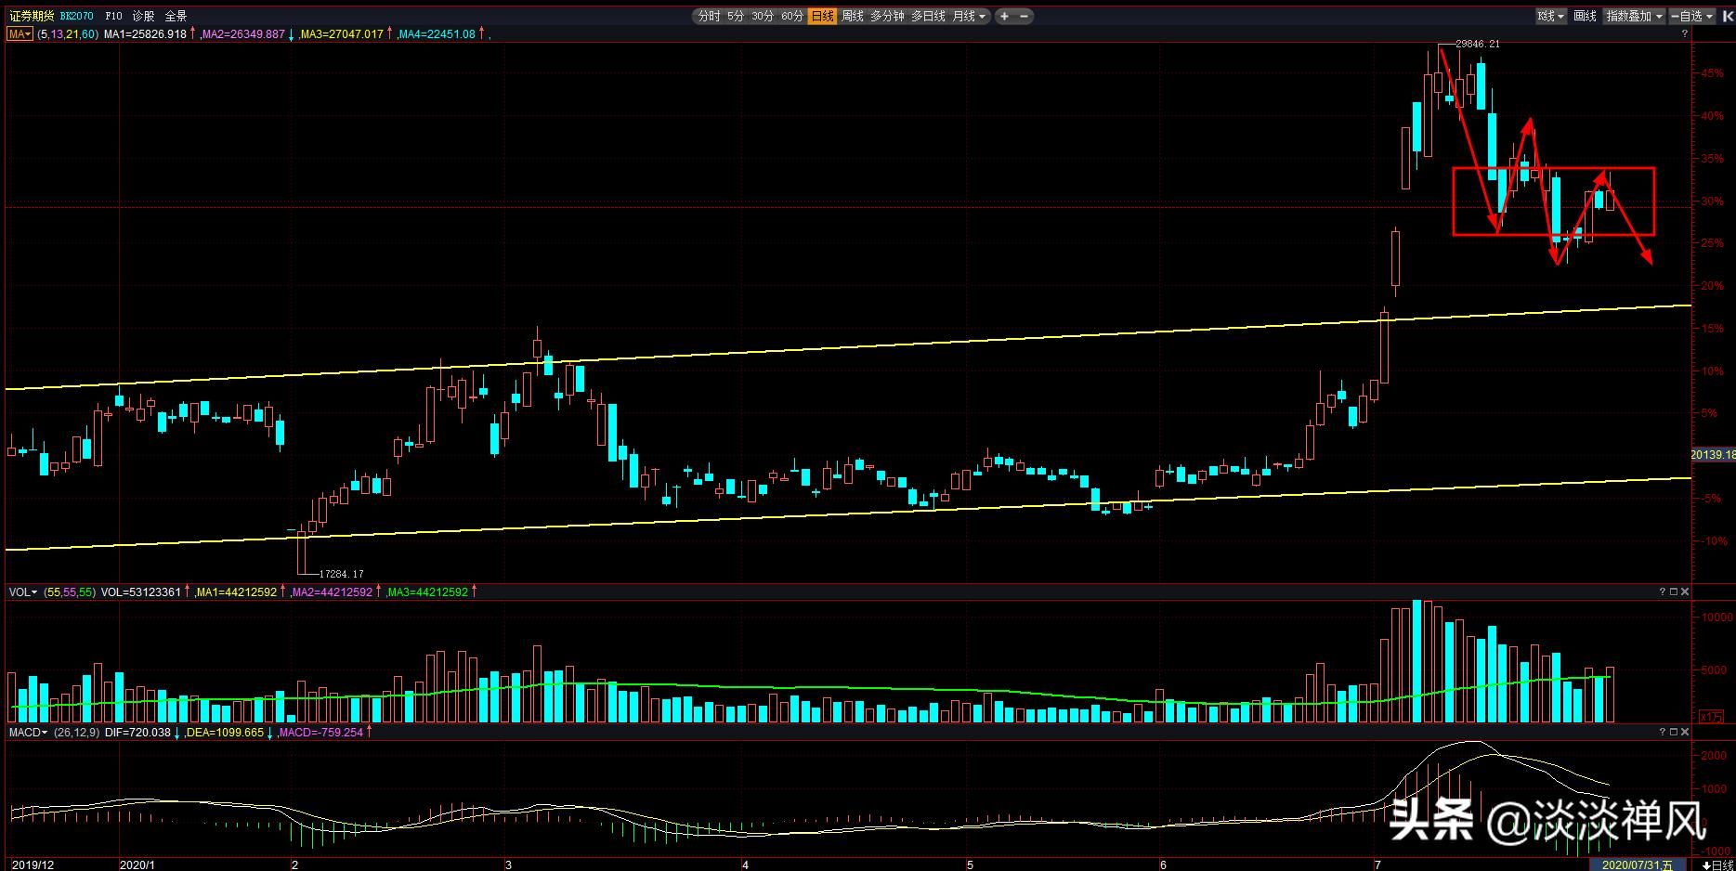Switch to 多日线 multi-day view

928,16
